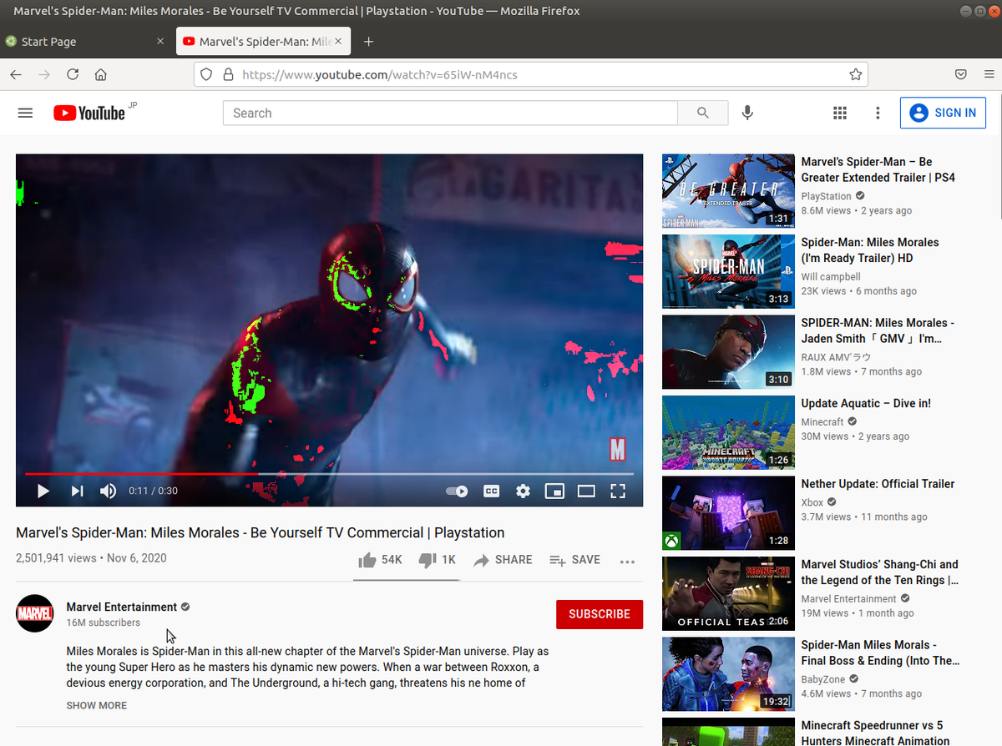Focus the YouTube search field
Image resolution: width=1002 pixels, height=746 pixels.
450,113
